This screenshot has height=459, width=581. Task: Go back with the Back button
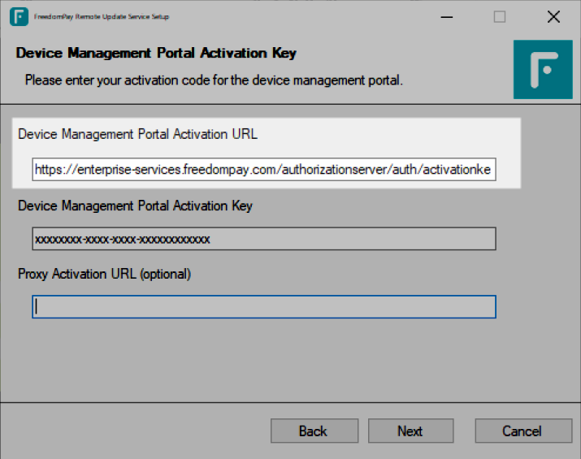pyautogui.click(x=314, y=431)
